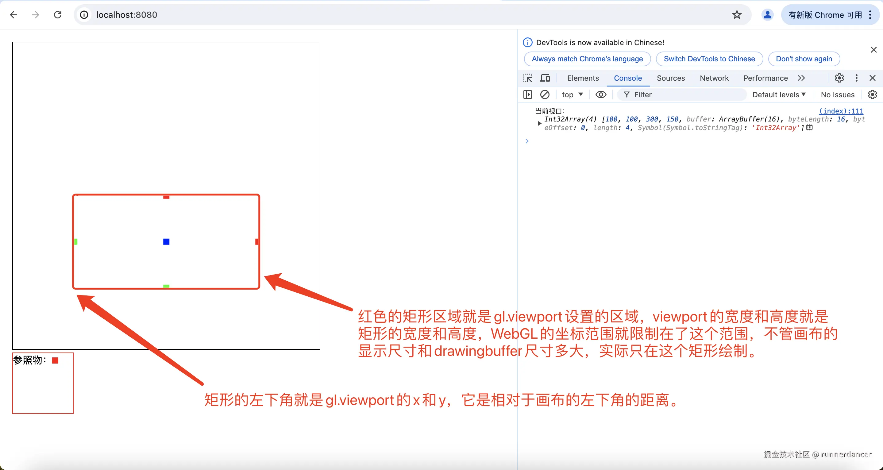This screenshot has width=883, height=470.
Task: Open the live expression eye icon
Action: click(x=601, y=94)
